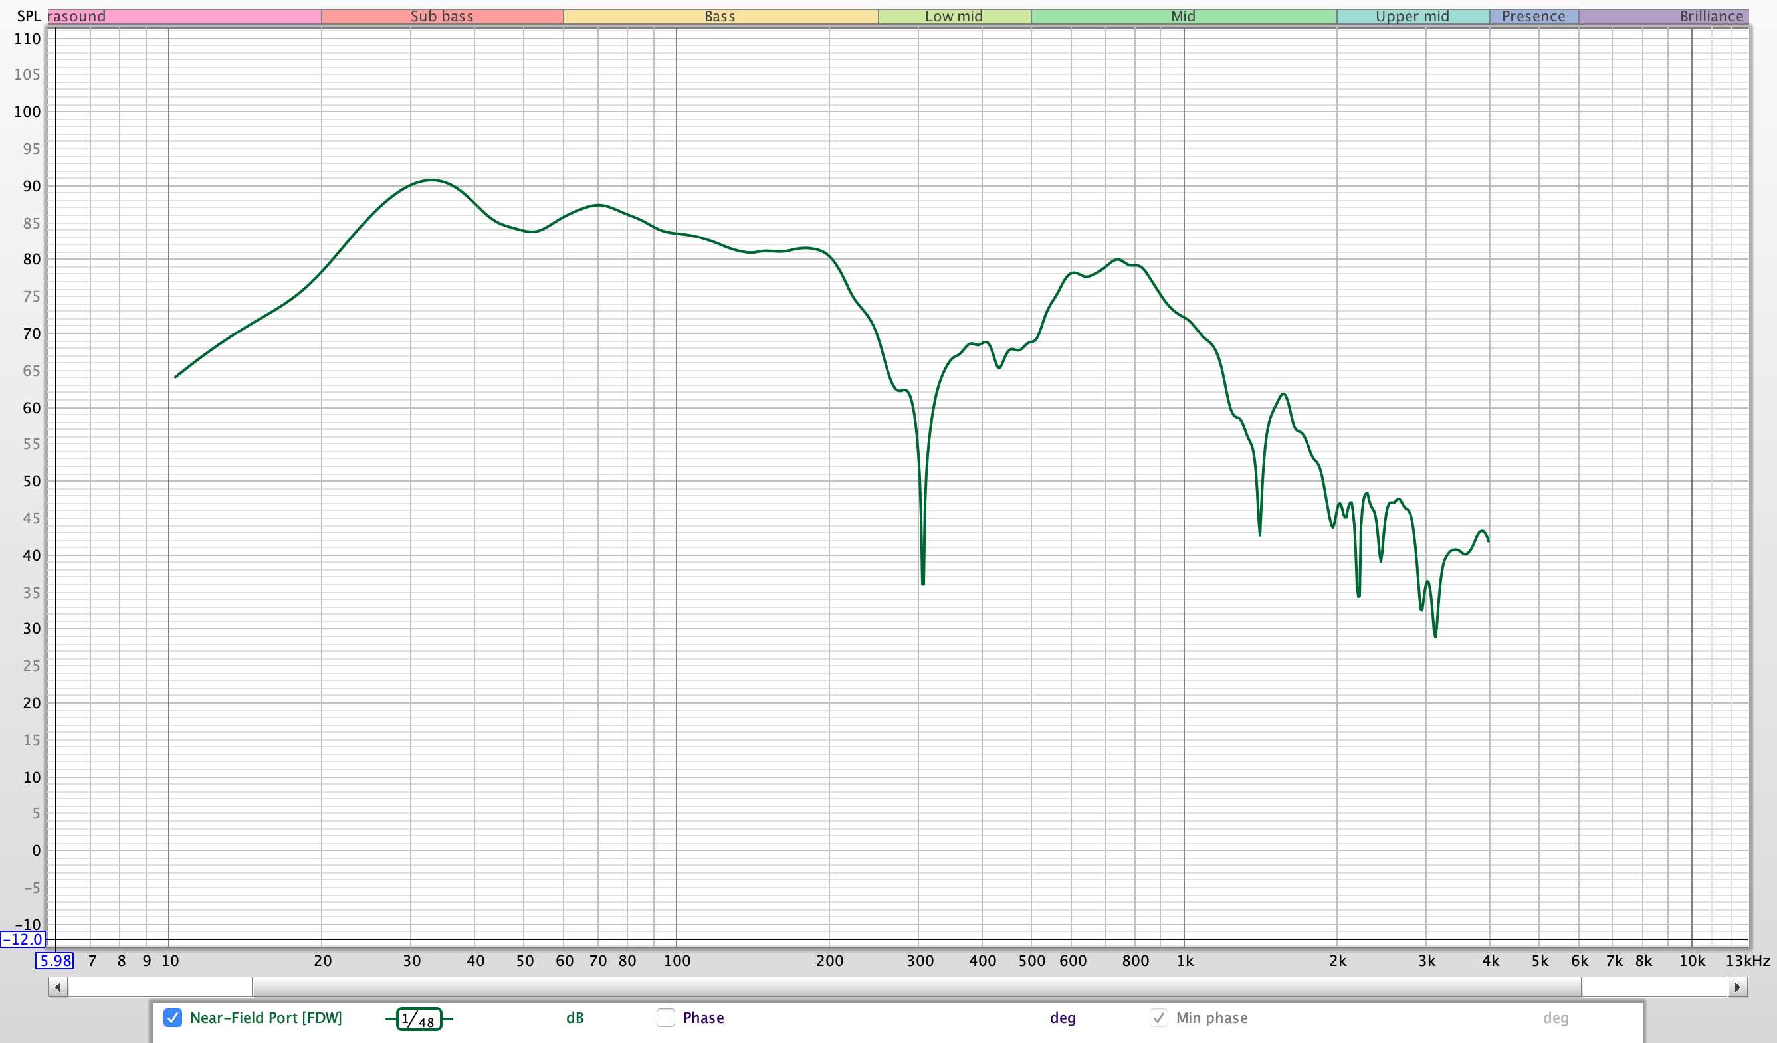Click the pink Infrasound band label

tap(184, 16)
